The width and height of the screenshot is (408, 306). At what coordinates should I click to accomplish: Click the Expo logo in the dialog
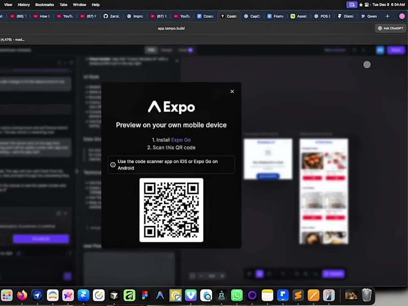click(x=171, y=107)
